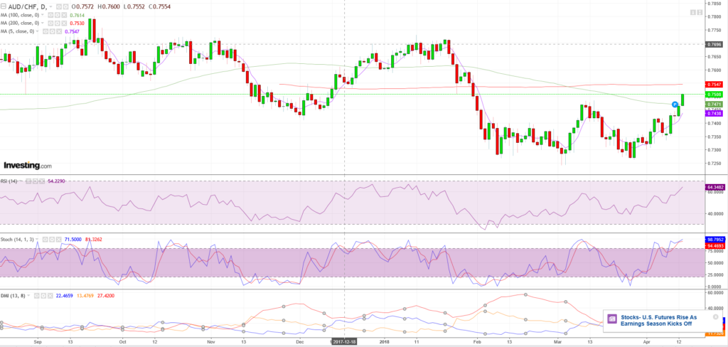Hide the MA (200, close, 0) indicator
The height and width of the screenshot is (347, 728).
50,23
